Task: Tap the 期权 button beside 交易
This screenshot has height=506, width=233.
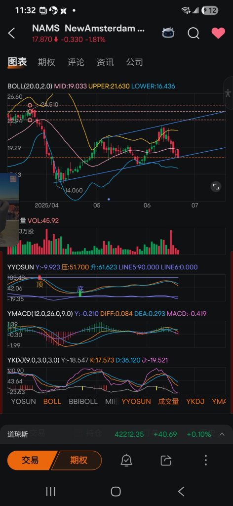Action: point(78,460)
